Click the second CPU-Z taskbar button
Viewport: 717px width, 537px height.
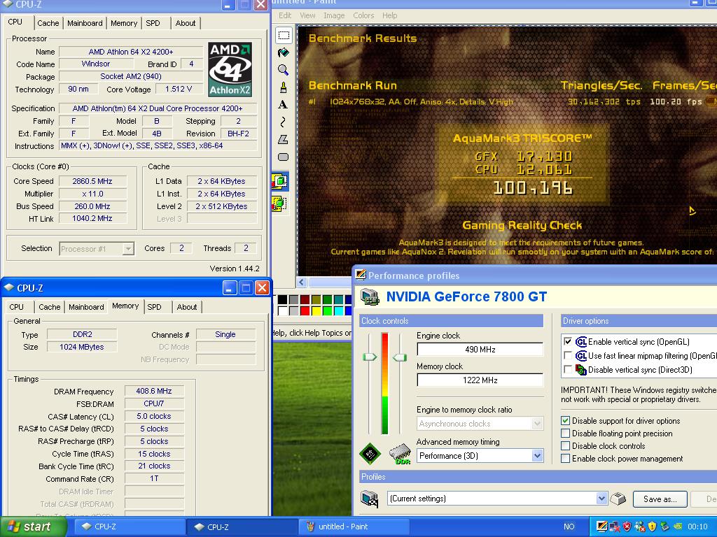pos(242,527)
